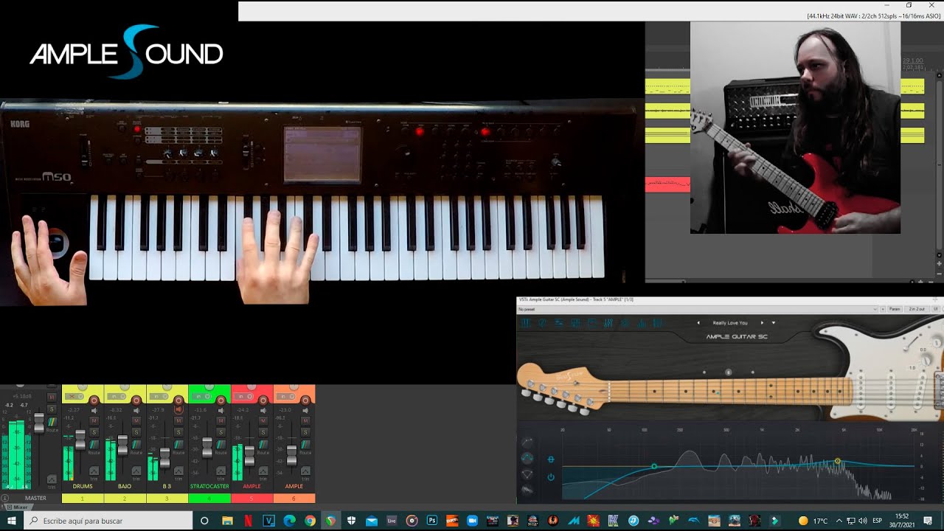
Task: Click the '2 in 2 out' button
Action: pos(917,309)
